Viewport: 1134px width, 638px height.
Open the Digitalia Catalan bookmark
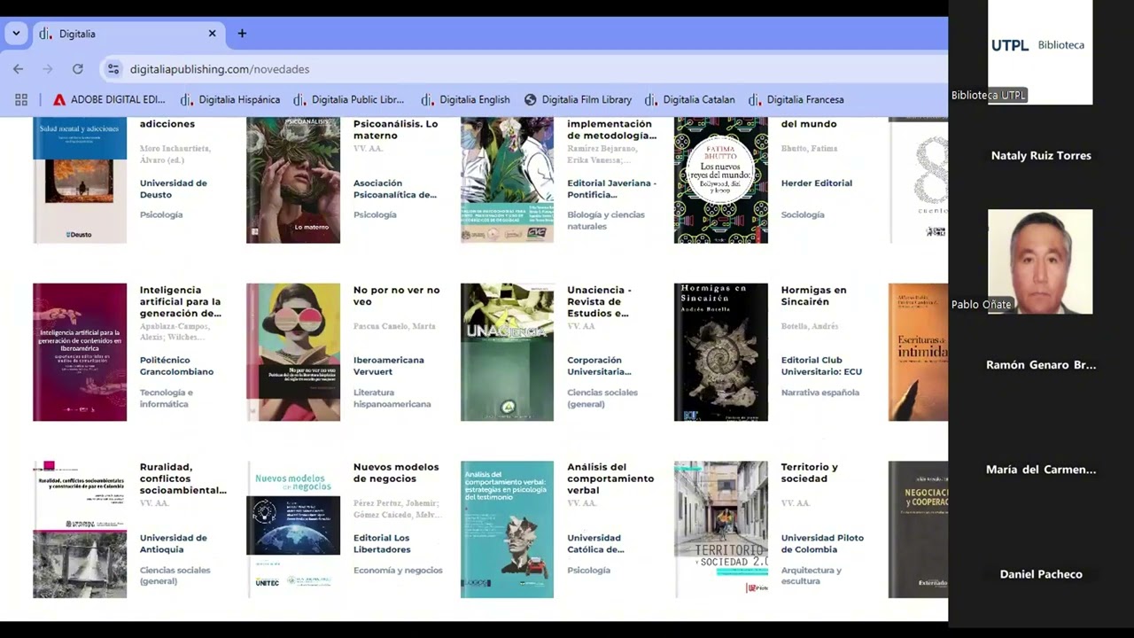(x=690, y=99)
